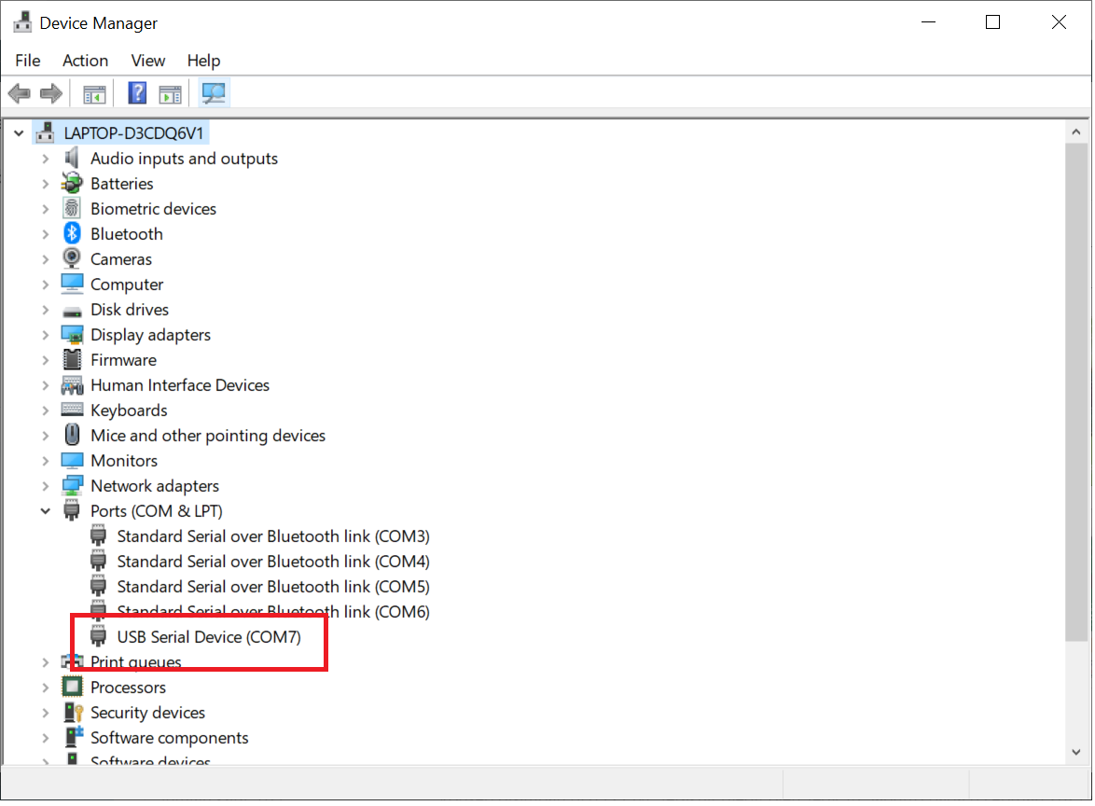1095x806 pixels.
Task: Expand the Network adapters category
Action: (x=45, y=486)
